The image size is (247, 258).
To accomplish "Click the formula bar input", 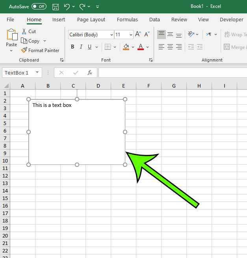I will (173, 73).
